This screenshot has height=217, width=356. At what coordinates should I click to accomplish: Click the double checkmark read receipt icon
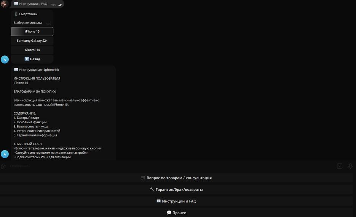point(61,5)
